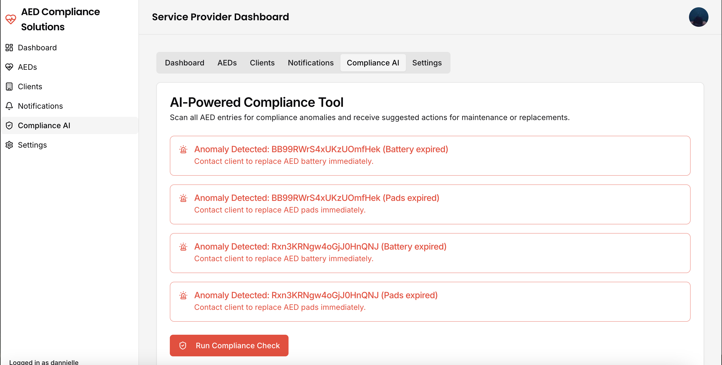Open Clients from the sidebar menu
Image resolution: width=722 pixels, height=365 pixels.
tap(30, 87)
